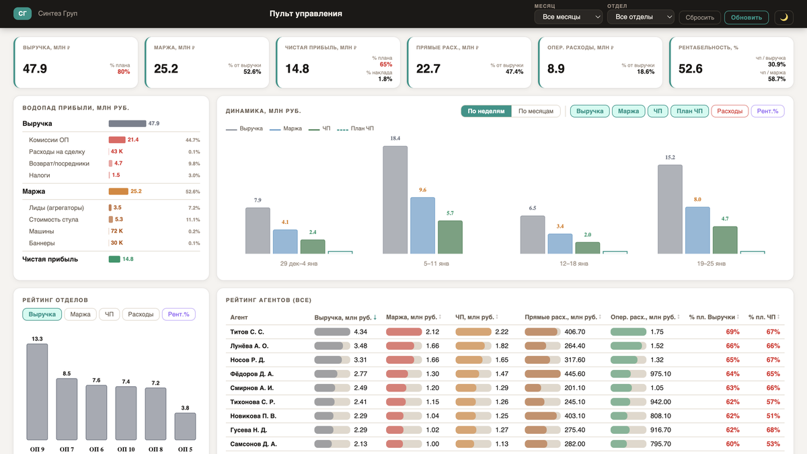Select agent row Новикова П. В.
The width and height of the screenshot is (807, 454).
pos(505,416)
